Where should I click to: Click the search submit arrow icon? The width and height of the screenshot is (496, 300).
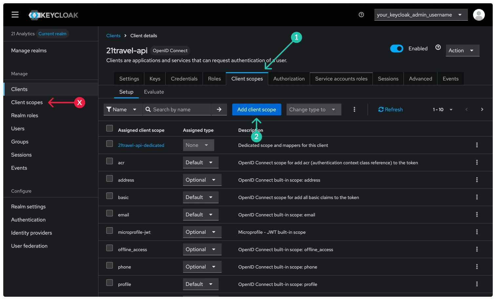click(219, 109)
